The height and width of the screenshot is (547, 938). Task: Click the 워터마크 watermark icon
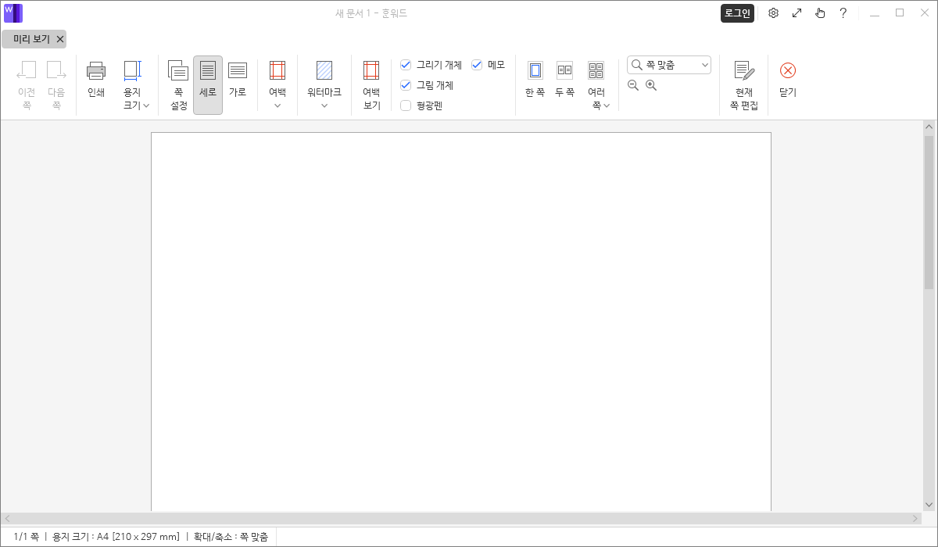324,71
